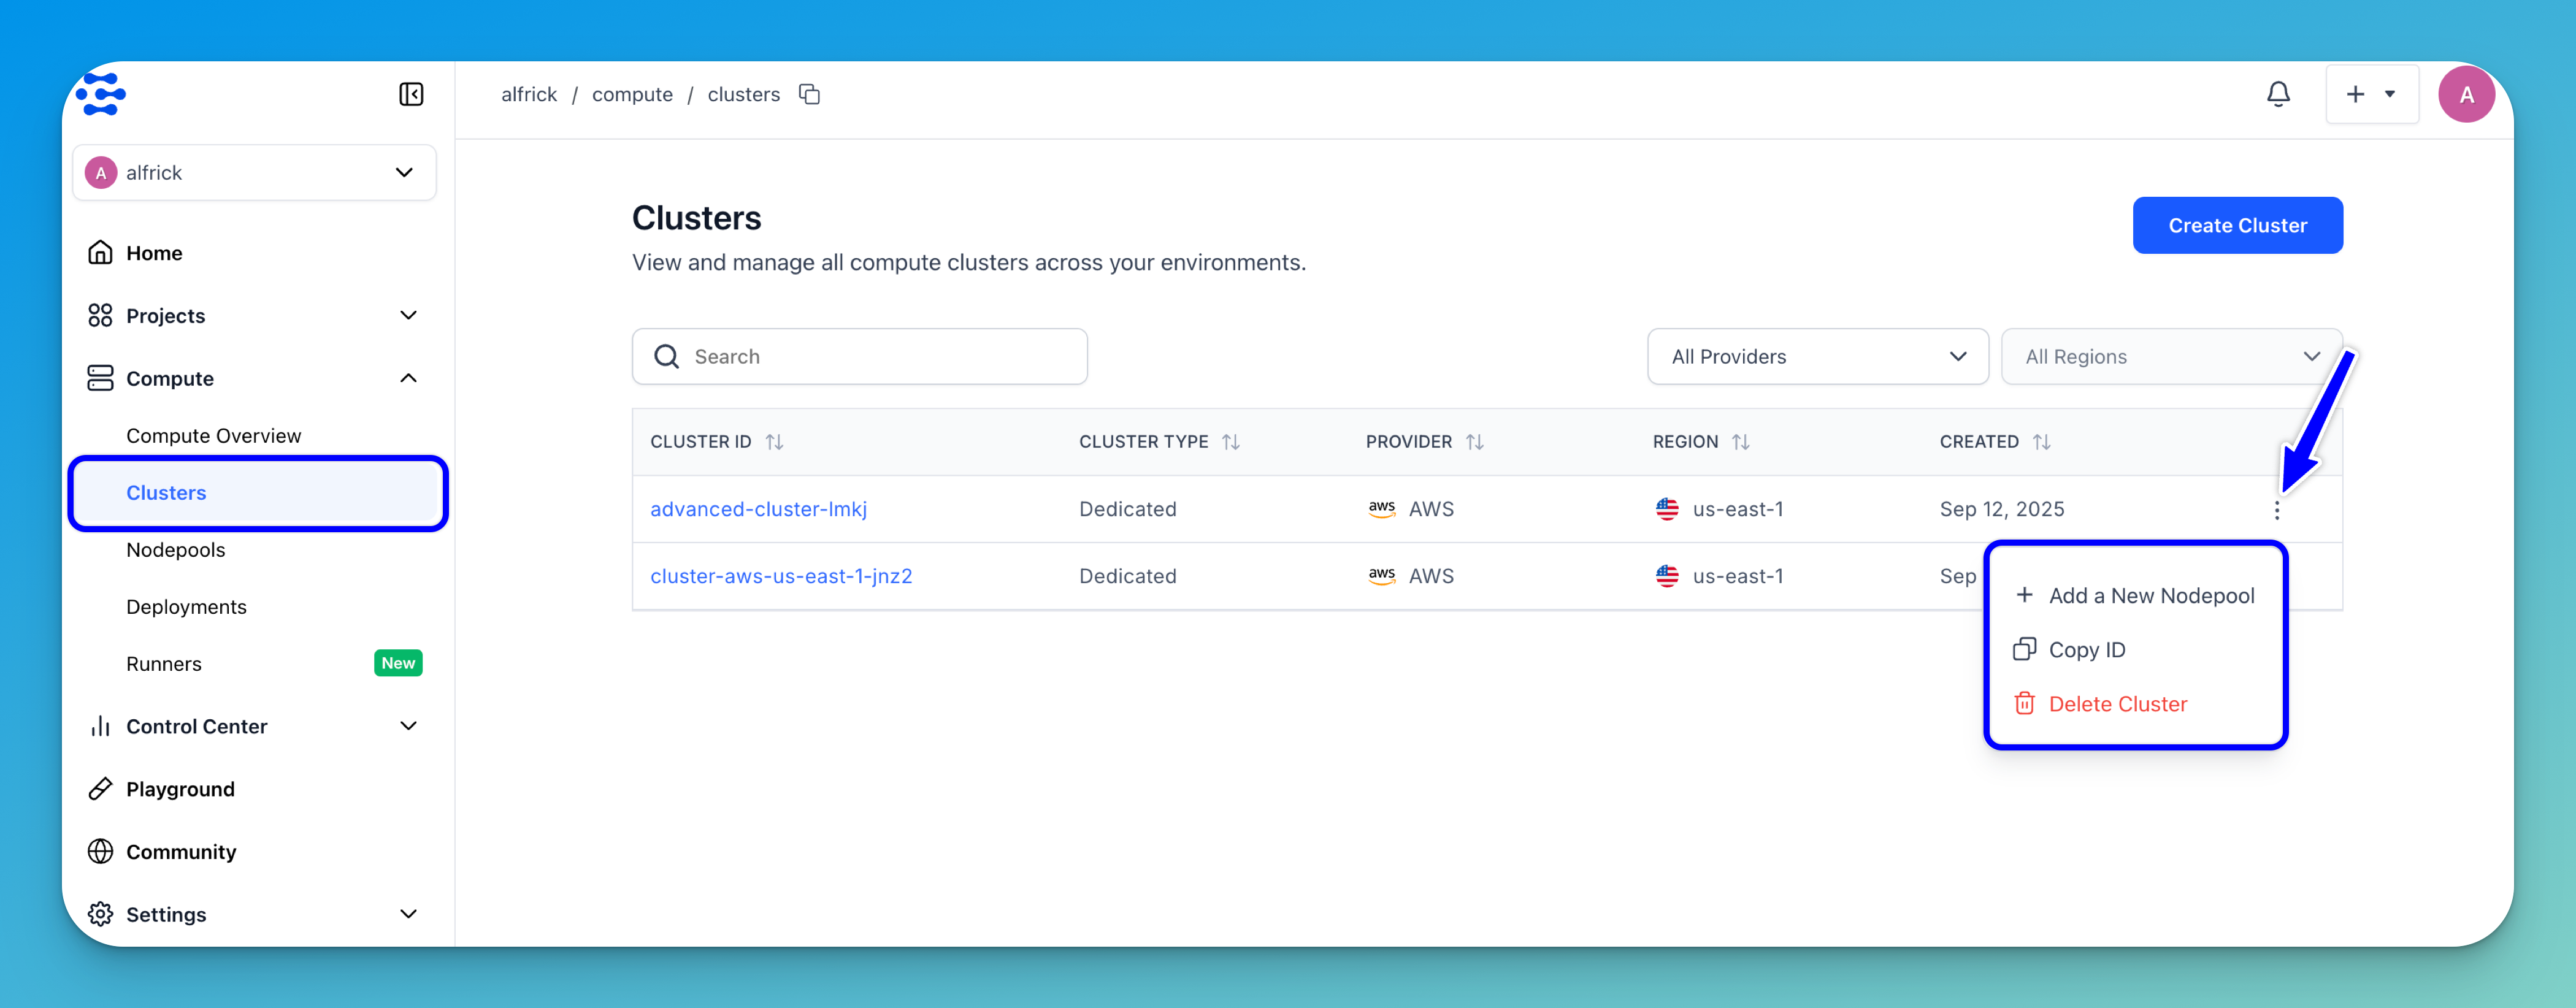Click the AWS logo in advanced-cluster-lmkj row
The width and height of the screenshot is (2576, 1008).
click(x=1381, y=509)
